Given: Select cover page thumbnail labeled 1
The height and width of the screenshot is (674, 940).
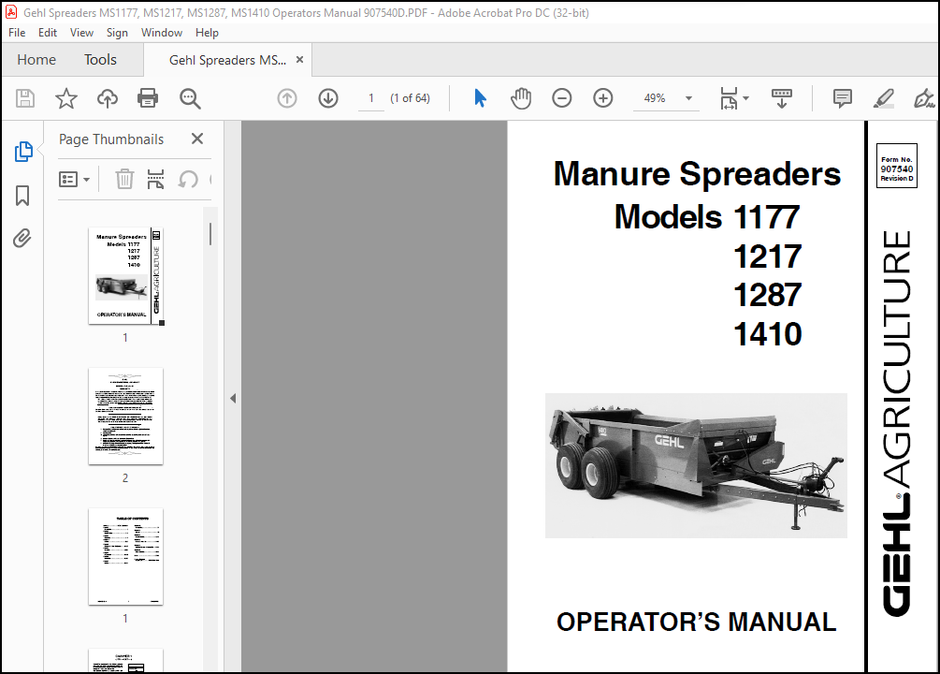Looking at the screenshot, I should coord(126,276).
